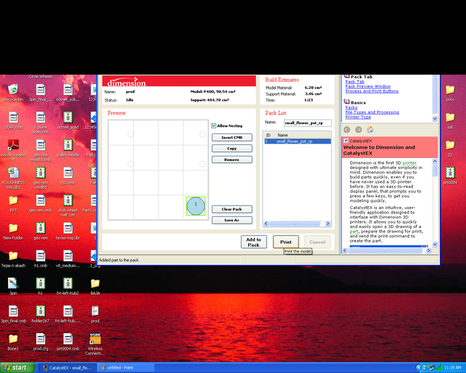Click the Add to Pack button
The image size is (466, 373).
254,242
